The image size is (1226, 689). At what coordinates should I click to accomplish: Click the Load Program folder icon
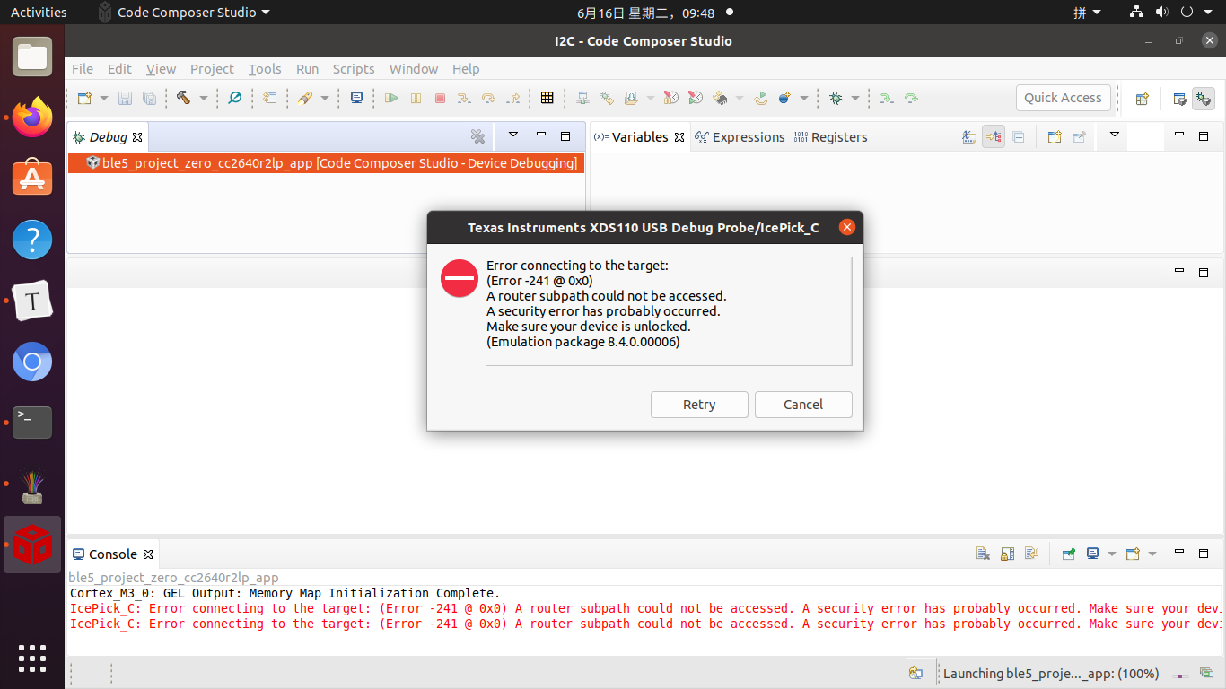point(631,98)
